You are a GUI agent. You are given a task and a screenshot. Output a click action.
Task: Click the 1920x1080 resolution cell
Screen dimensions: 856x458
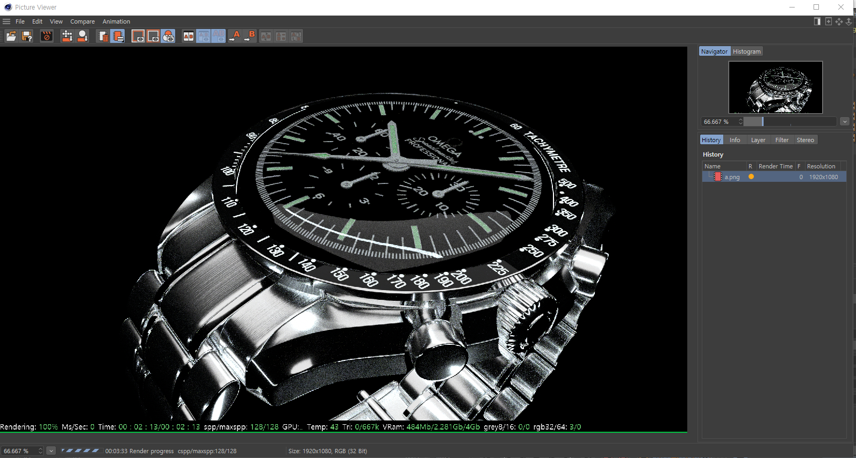824,177
